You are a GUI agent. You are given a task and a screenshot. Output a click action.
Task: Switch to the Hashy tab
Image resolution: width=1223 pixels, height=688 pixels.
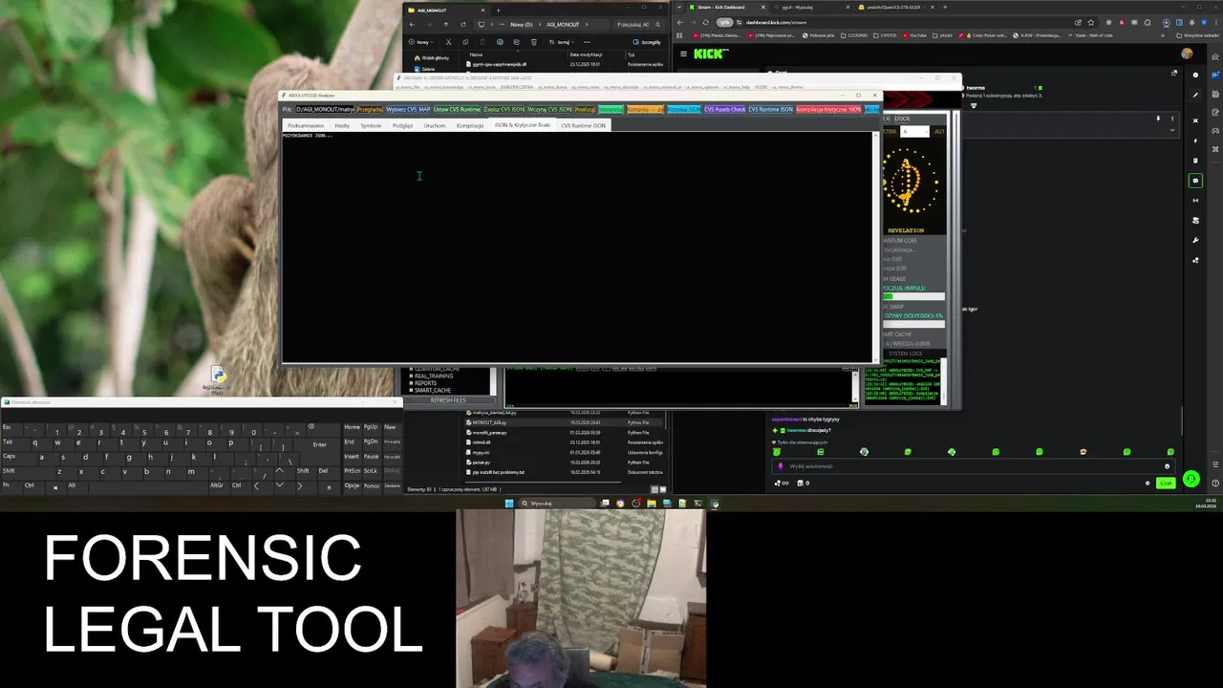342,125
